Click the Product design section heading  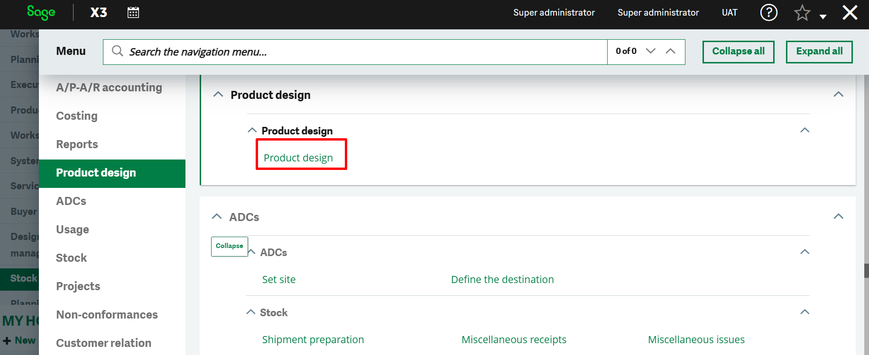[x=270, y=95]
